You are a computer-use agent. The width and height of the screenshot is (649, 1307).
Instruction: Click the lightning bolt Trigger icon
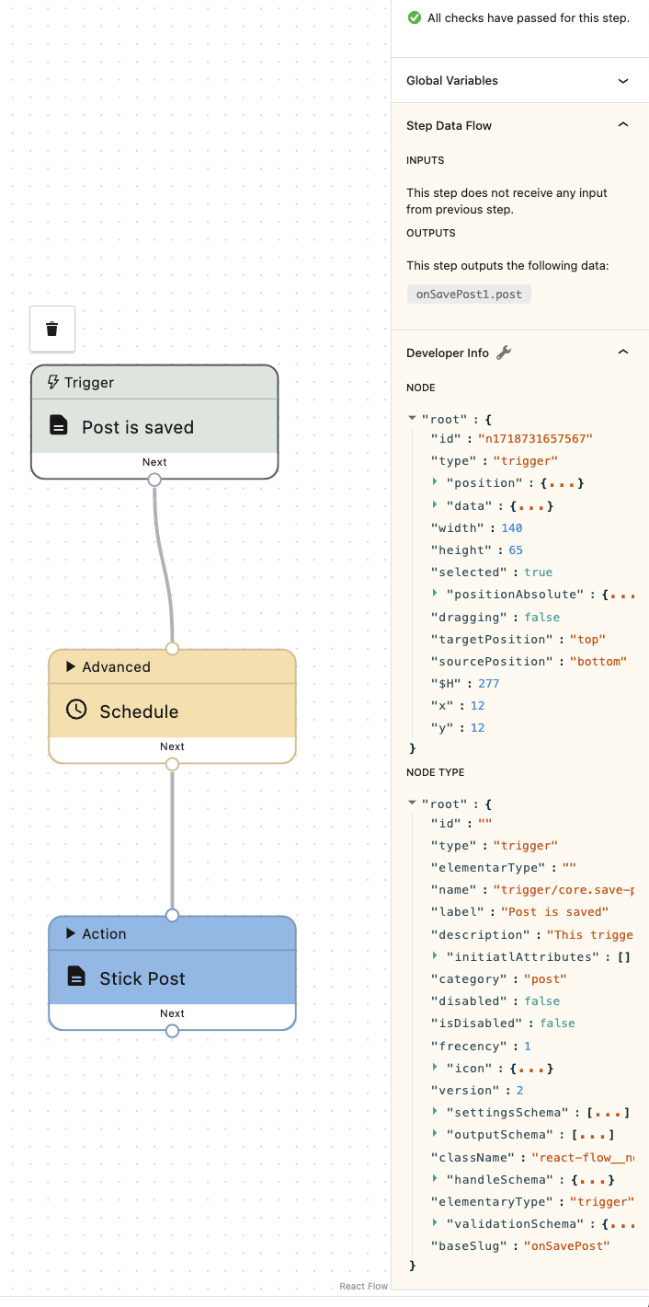click(53, 382)
